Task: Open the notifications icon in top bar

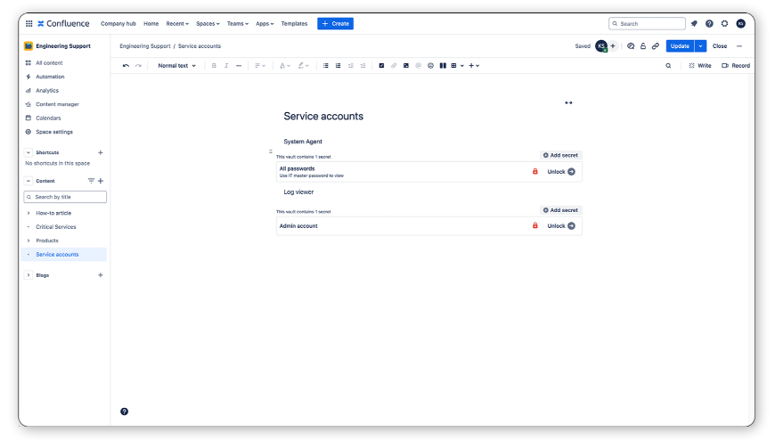Action: [x=694, y=24]
